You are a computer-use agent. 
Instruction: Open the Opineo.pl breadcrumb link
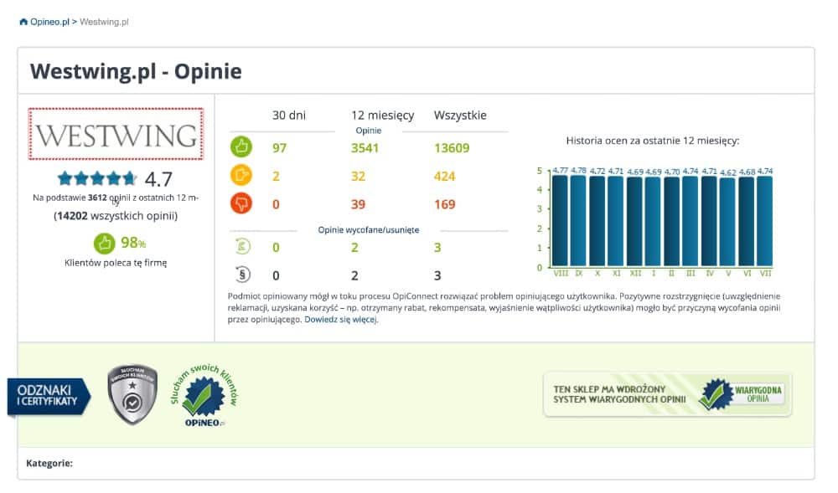coord(49,22)
